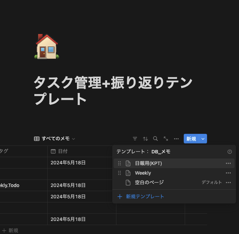239x234 pixels.
Task: Open the すべてのメモ view switcher
Action: click(54, 139)
